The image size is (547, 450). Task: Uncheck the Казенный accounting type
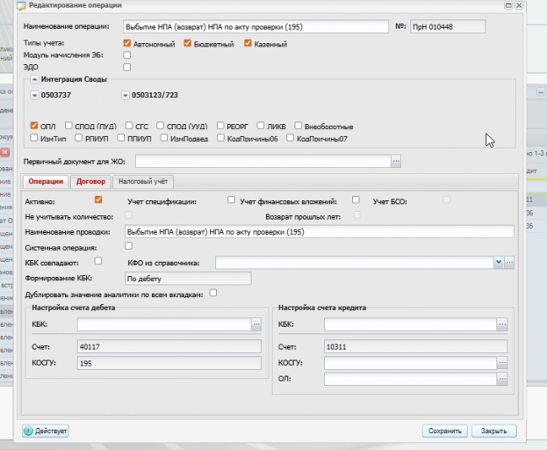(248, 43)
